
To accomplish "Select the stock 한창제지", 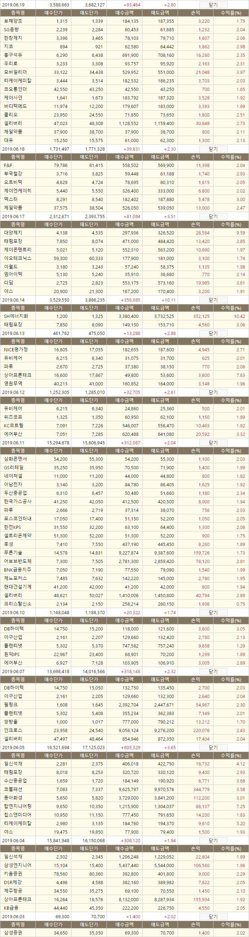I will point(13,38).
